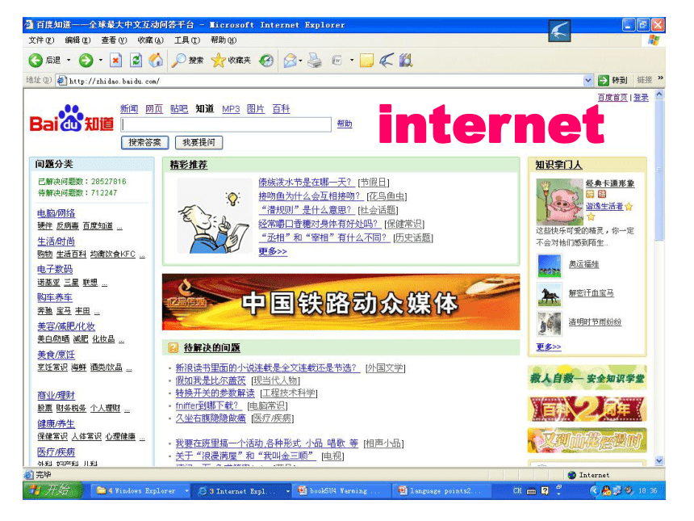694x521 pixels.
Task: Open the 帮助 menu
Action: (223, 40)
